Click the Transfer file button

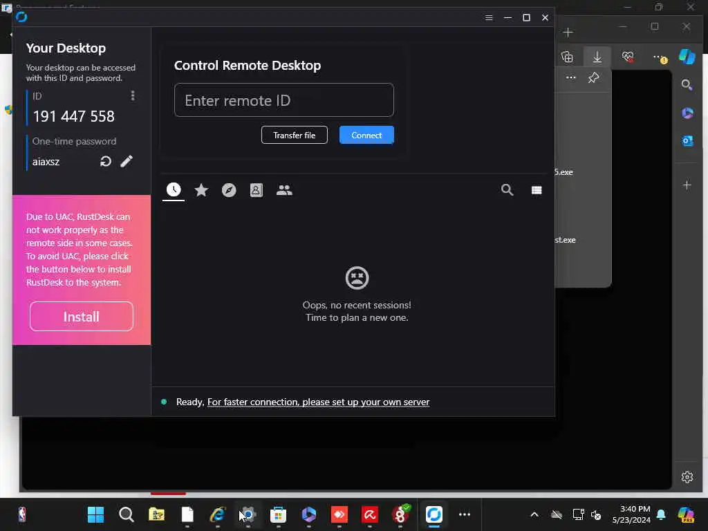[295, 135]
